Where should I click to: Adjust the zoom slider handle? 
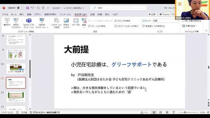click(x=185, y=112)
